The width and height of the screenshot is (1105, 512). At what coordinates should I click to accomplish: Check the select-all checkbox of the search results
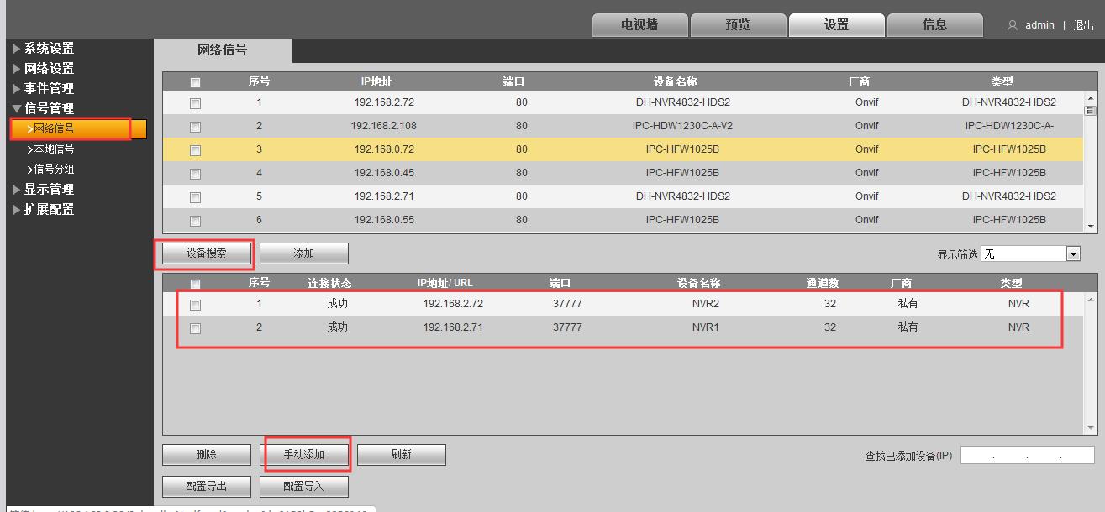point(196,281)
